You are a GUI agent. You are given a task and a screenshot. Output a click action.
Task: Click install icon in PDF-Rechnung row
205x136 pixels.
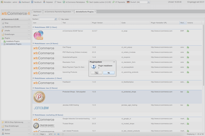pos(188,52)
